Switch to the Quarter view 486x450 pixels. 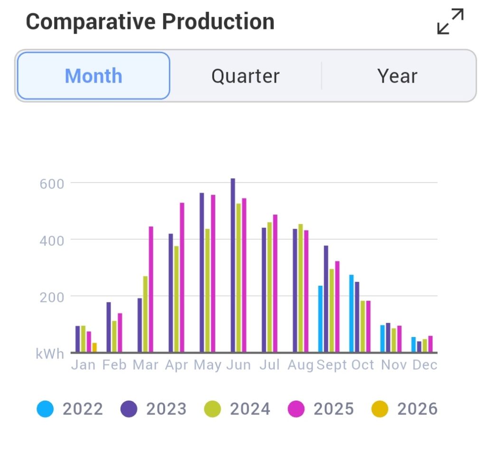tap(246, 75)
